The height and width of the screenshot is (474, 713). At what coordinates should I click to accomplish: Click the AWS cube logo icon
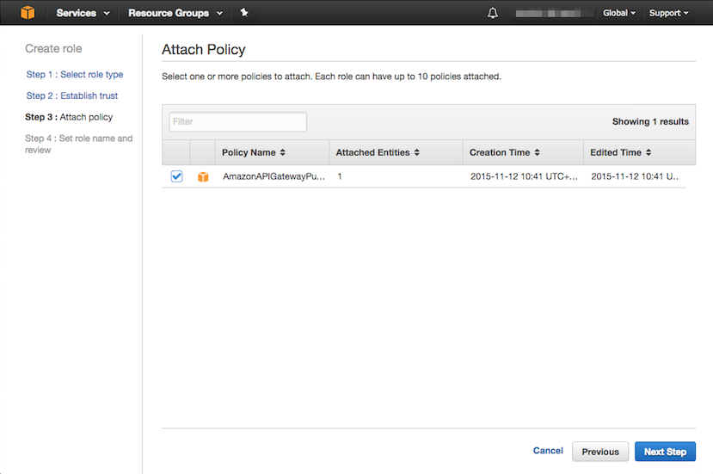click(28, 13)
